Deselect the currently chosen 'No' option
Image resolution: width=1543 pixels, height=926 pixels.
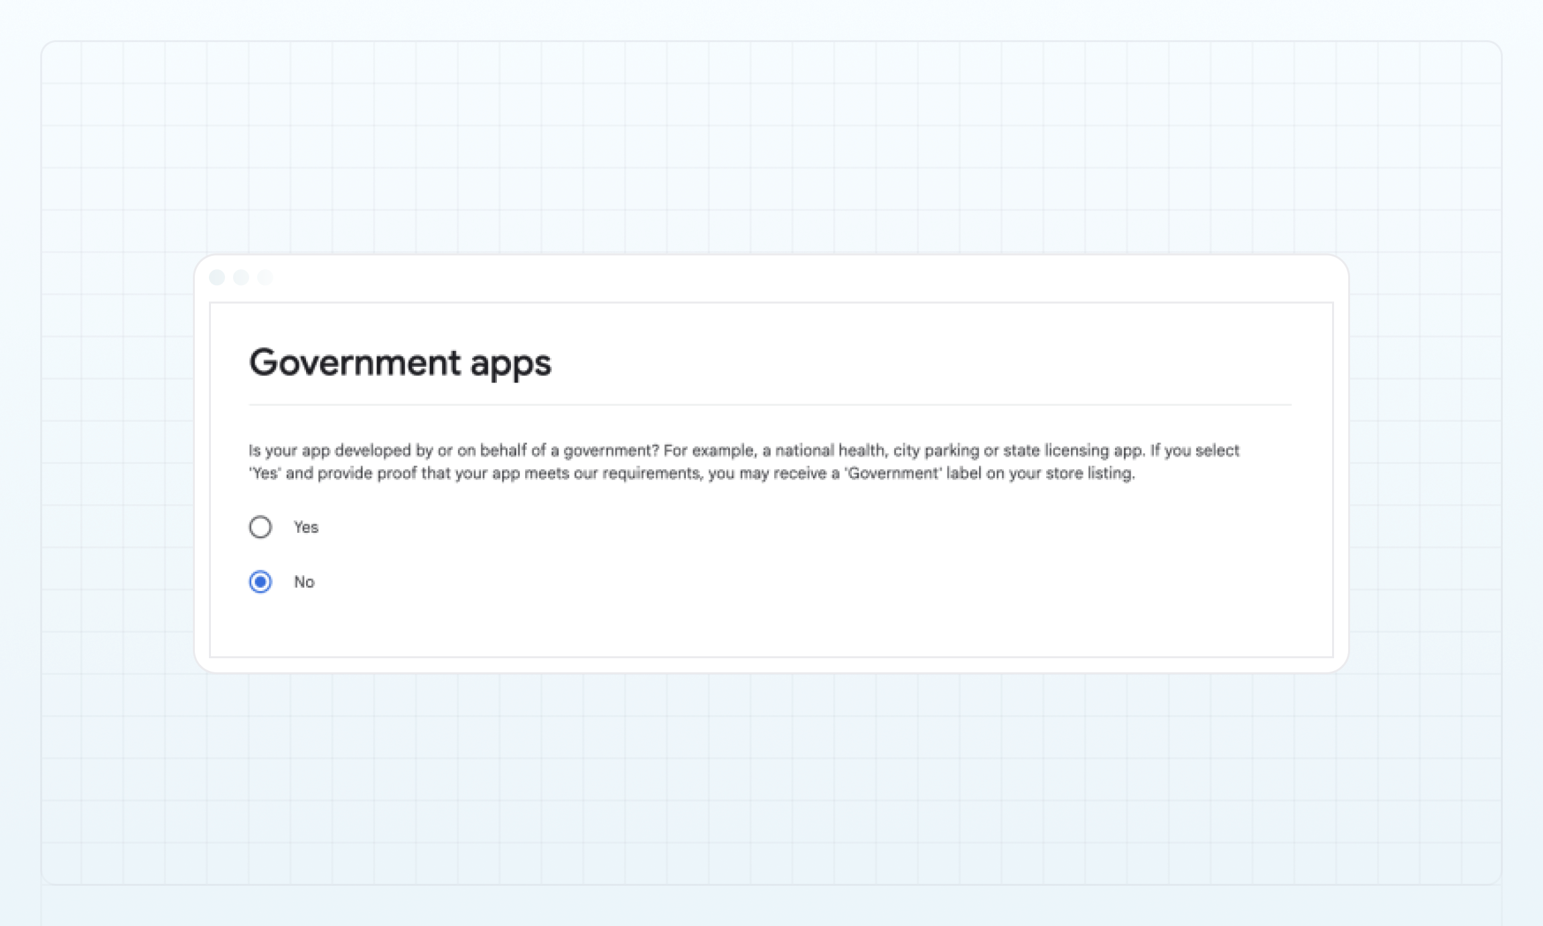pos(261,582)
